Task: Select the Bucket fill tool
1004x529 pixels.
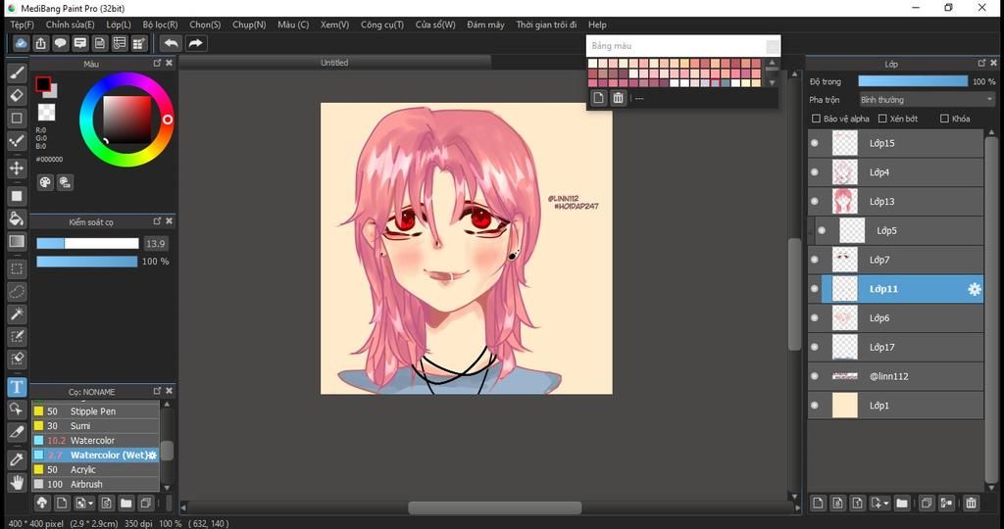Action: [x=17, y=218]
